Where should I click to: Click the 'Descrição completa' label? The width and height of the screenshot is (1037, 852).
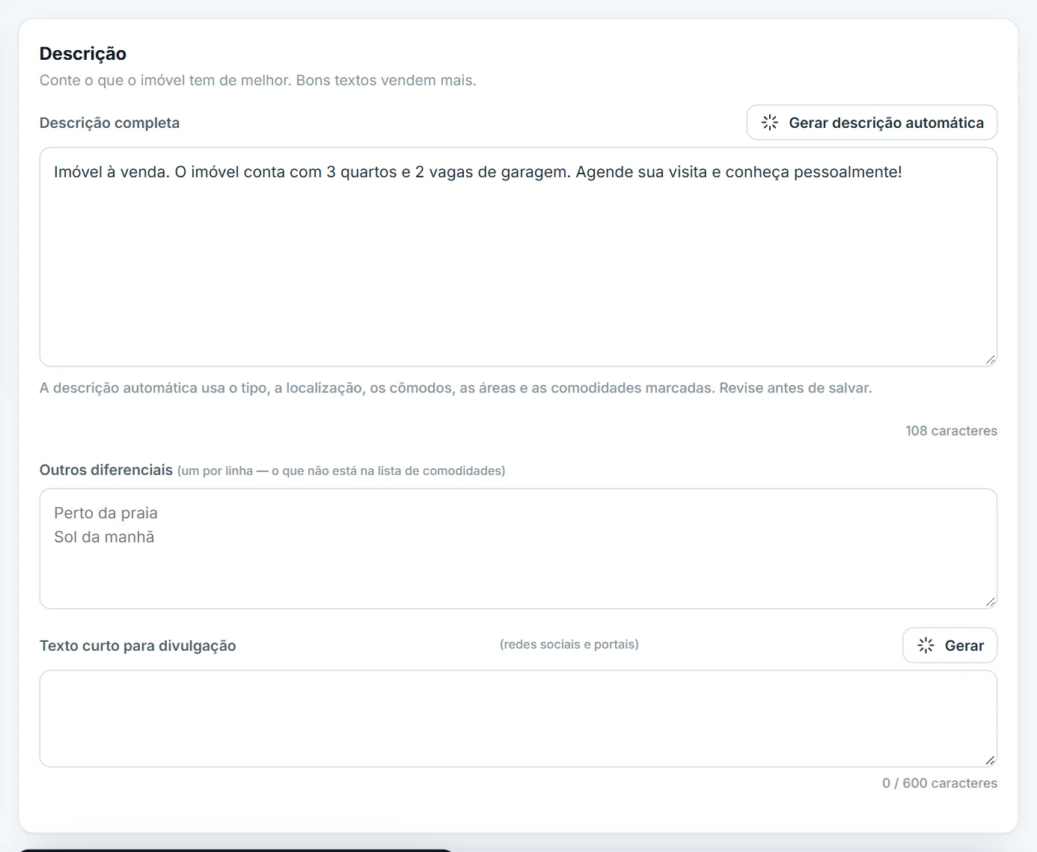[x=109, y=123]
